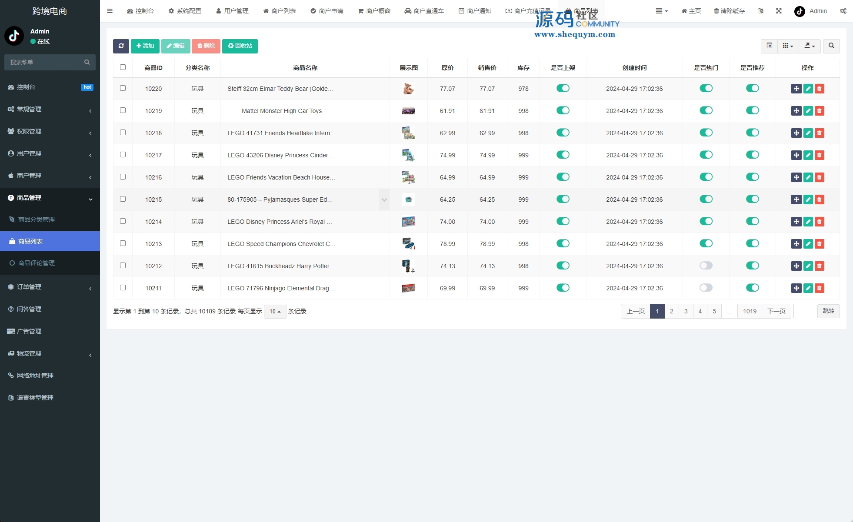Open the columns selector dropdown
The width and height of the screenshot is (853, 522).
[788, 46]
